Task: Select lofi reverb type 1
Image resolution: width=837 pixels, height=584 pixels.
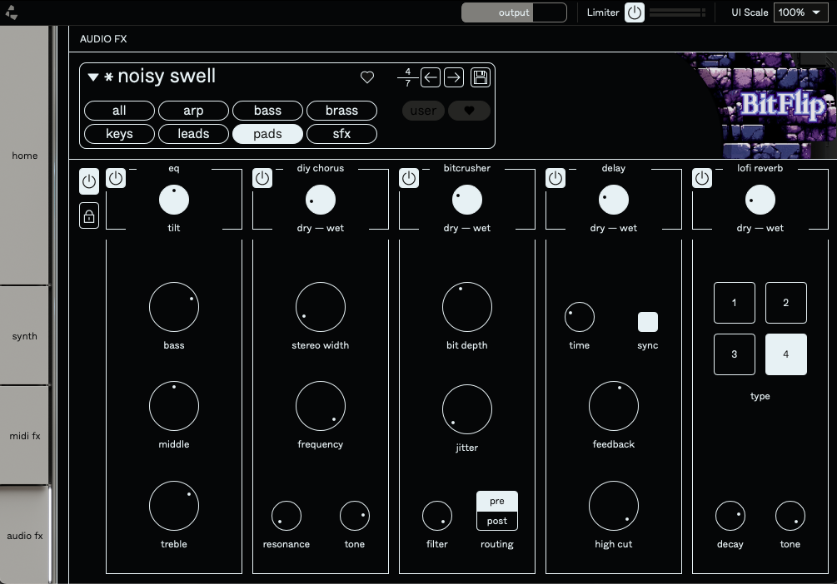Action: (735, 303)
